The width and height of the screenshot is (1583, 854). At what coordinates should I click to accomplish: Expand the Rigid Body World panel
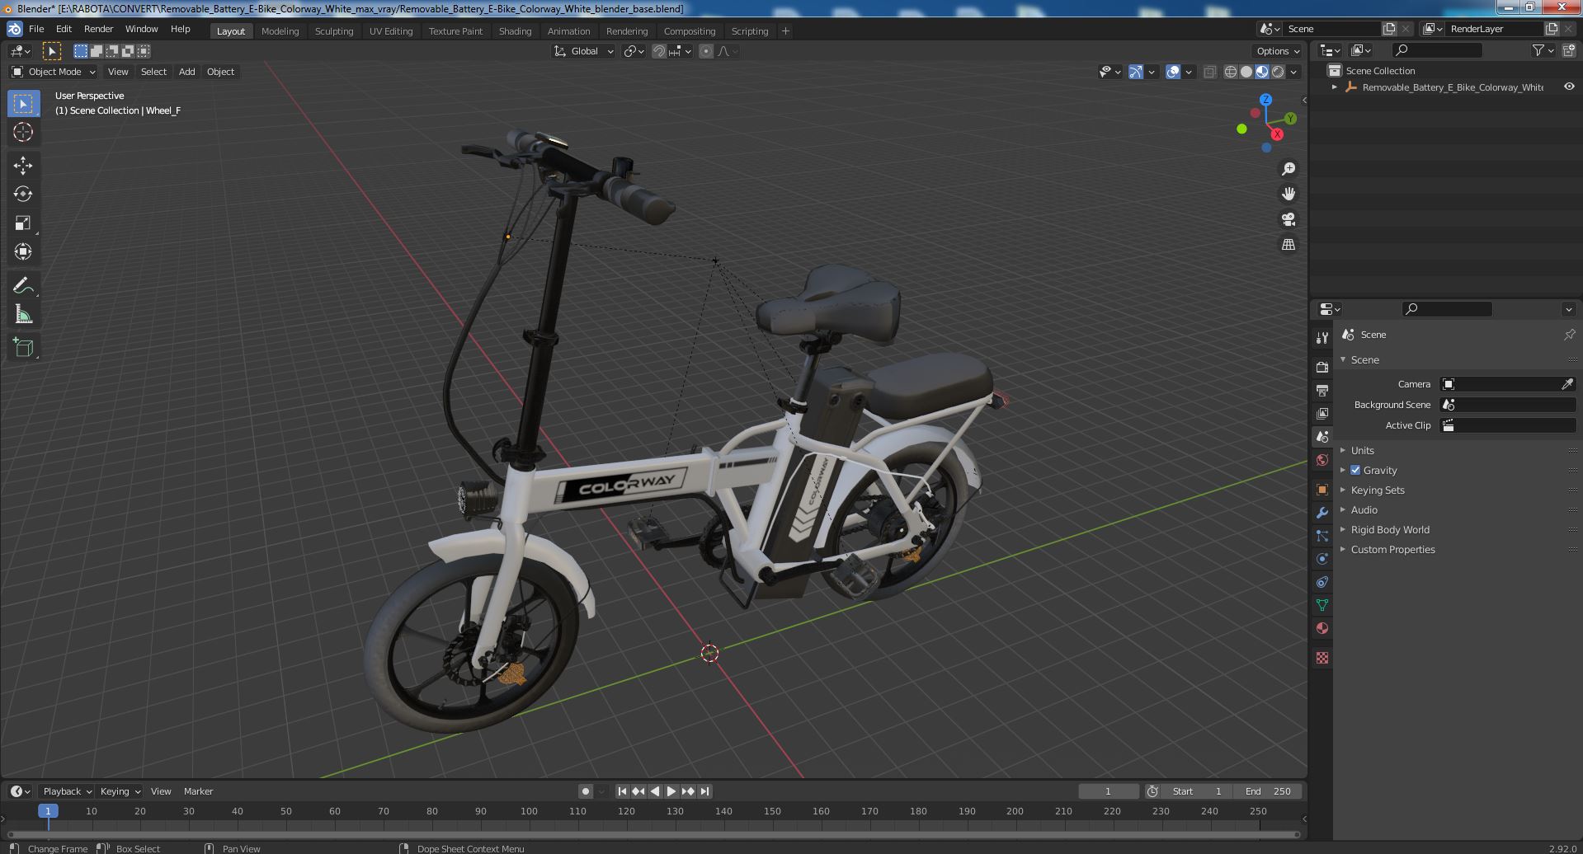(1389, 529)
